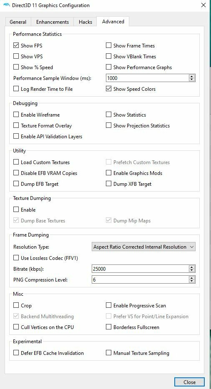Lower PNG Compression Level with down arrow

pyautogui.click(x=192, y=281)
